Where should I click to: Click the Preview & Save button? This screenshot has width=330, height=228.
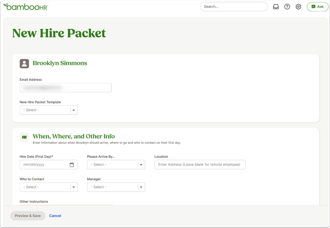28,216
